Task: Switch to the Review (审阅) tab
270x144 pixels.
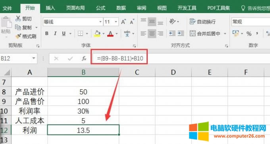Action: point(141,8)
